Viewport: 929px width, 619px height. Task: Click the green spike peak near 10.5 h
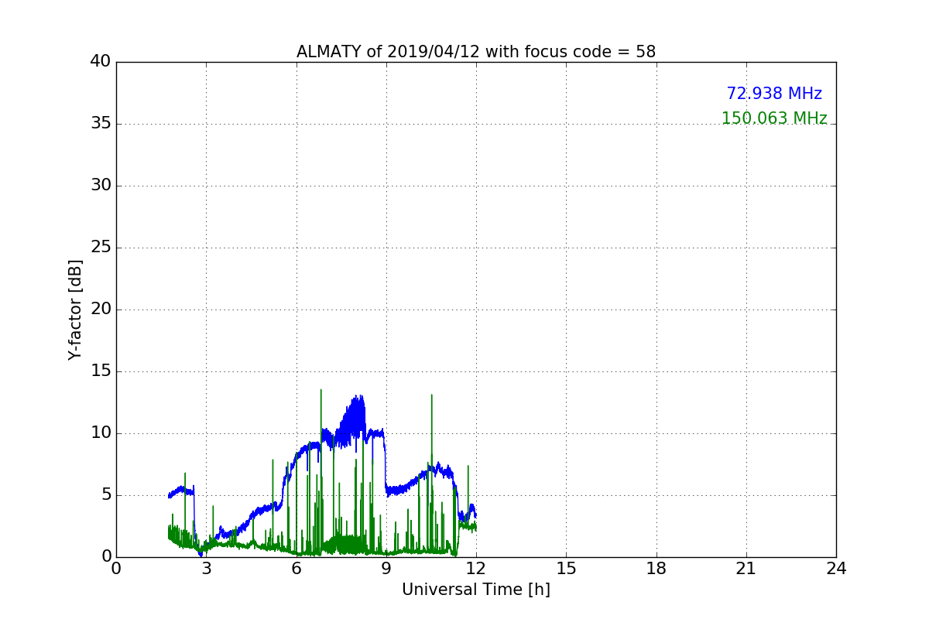(x=431, y=395)
